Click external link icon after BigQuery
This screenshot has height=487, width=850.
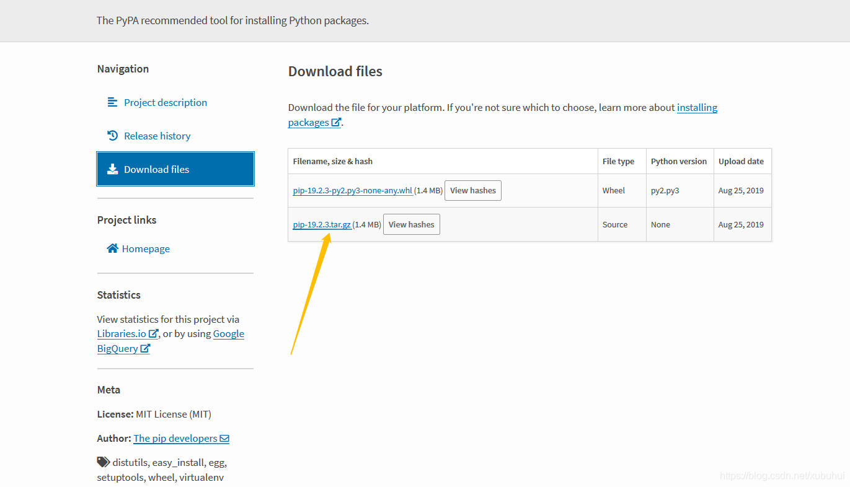tap(145, 349)
